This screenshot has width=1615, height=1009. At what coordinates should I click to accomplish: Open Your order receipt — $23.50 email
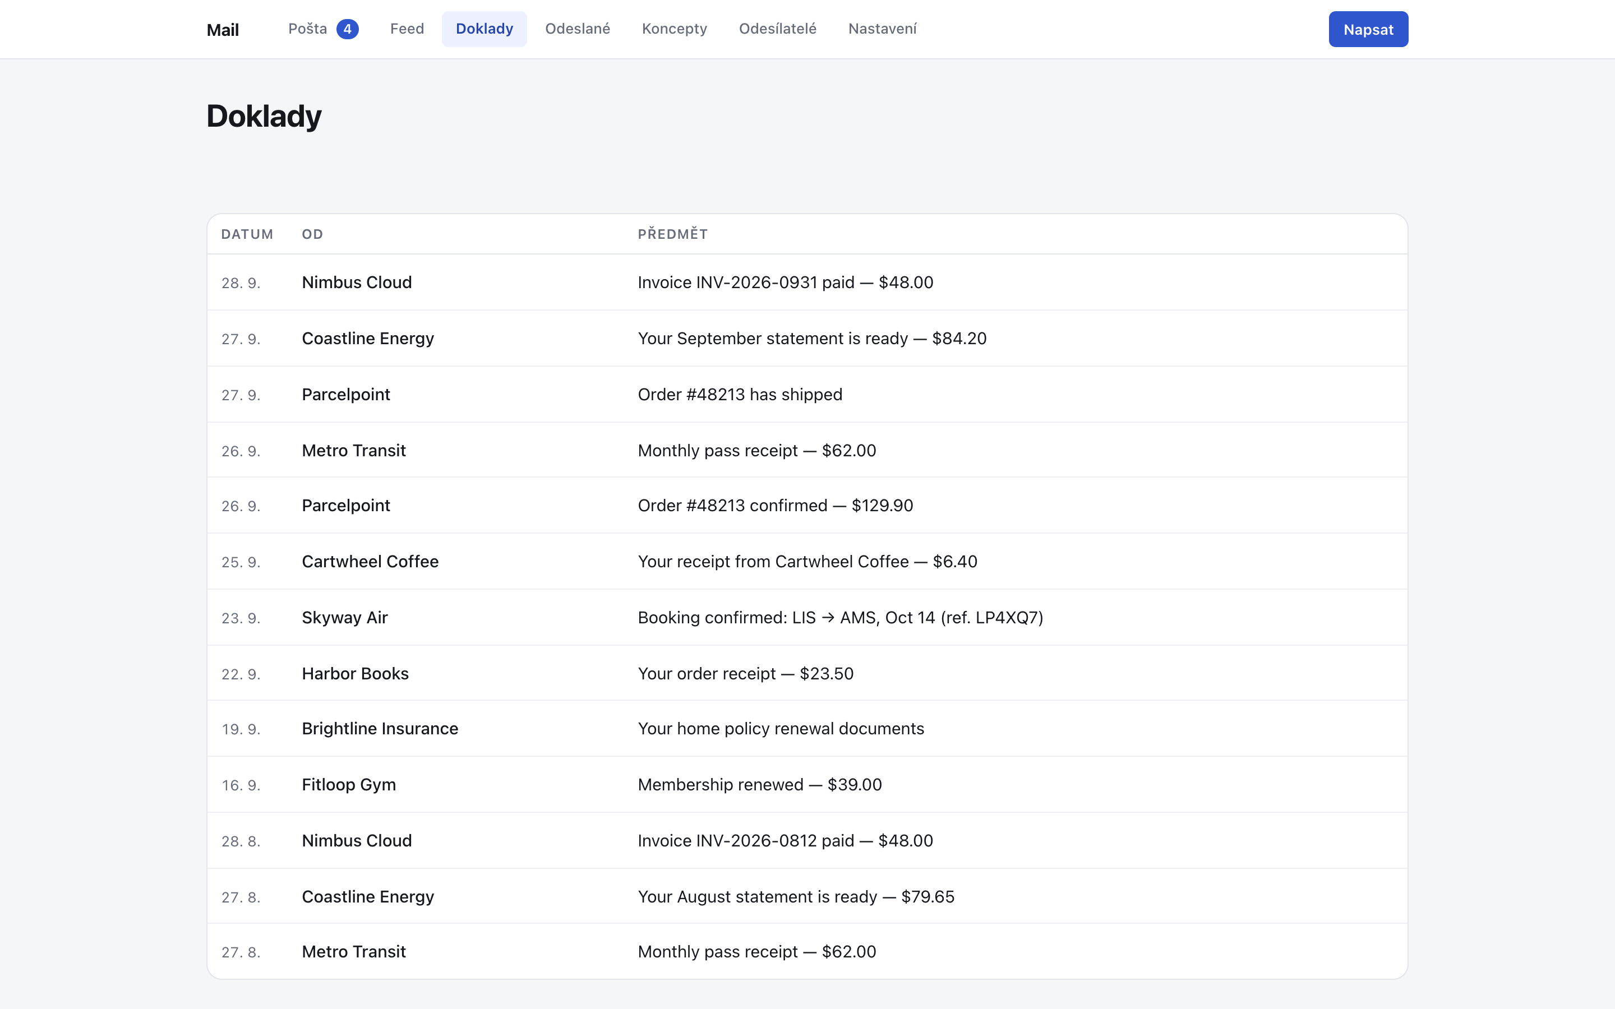click(807, 673)
